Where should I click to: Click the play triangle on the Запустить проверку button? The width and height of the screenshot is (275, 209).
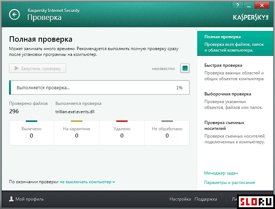click(x=17, y=68)
